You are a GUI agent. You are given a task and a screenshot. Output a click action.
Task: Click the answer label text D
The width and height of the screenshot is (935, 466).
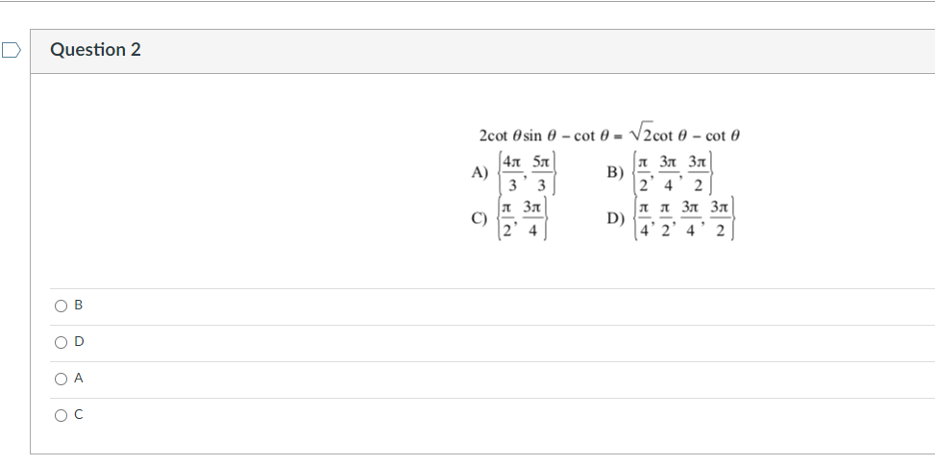point(79,341)
